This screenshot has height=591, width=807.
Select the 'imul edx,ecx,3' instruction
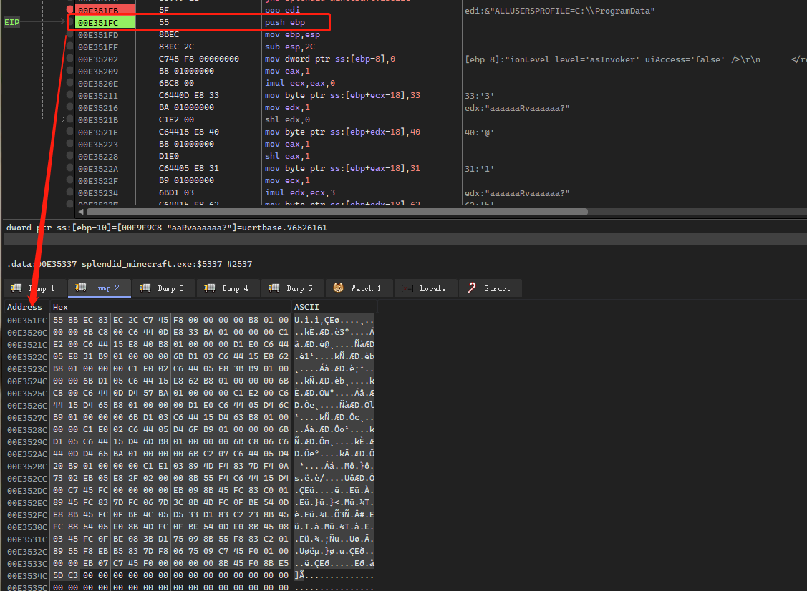tap(300, 192)
